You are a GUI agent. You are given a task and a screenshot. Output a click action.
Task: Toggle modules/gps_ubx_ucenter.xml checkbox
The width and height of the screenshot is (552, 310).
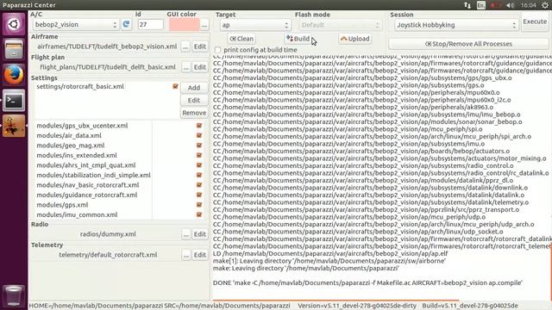point(199,126)
